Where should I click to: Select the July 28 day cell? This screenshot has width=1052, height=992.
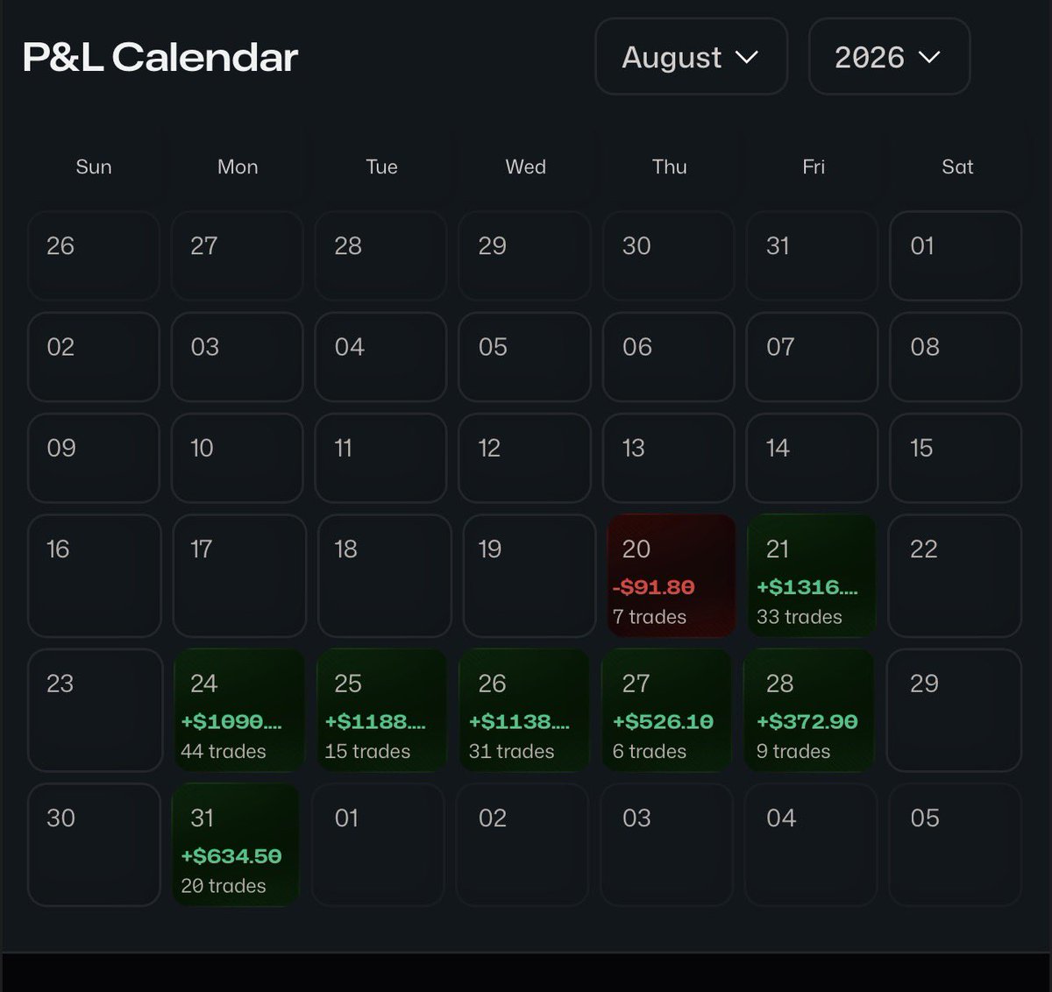[381, 256]
